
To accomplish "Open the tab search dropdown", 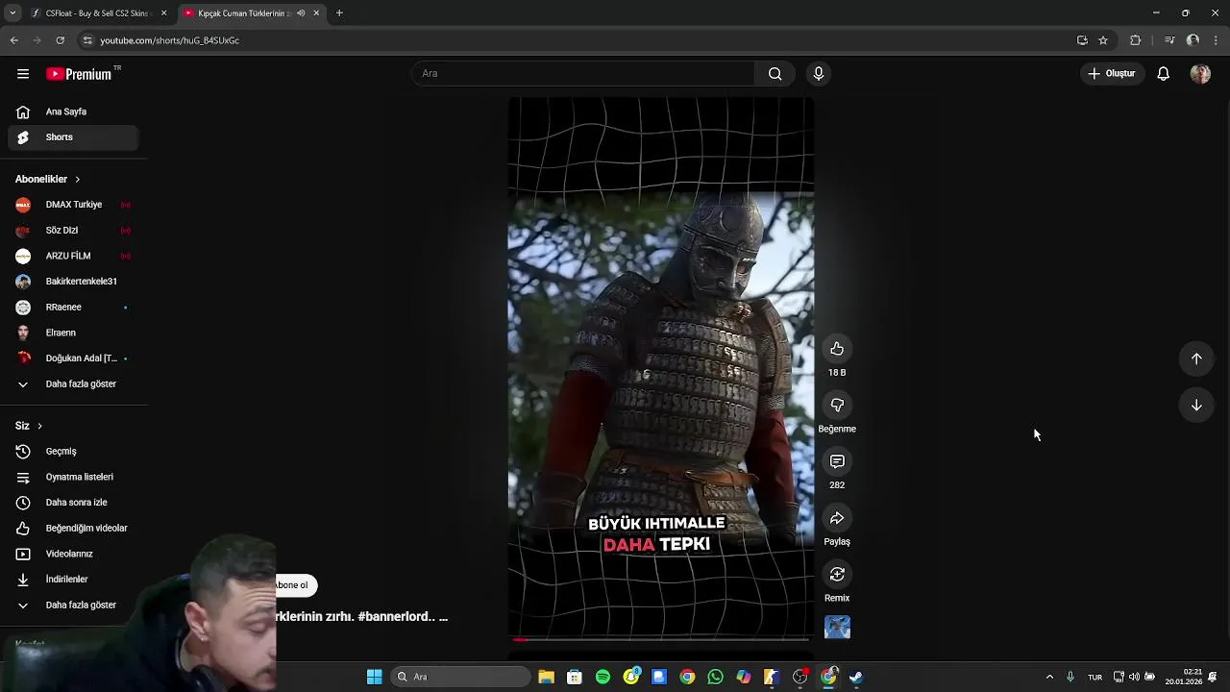I will [x=12, y=13].
